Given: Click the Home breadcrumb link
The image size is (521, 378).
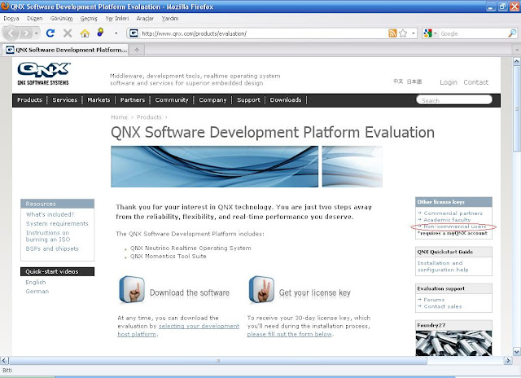Looking at the screenshot, I should [119, 117].
